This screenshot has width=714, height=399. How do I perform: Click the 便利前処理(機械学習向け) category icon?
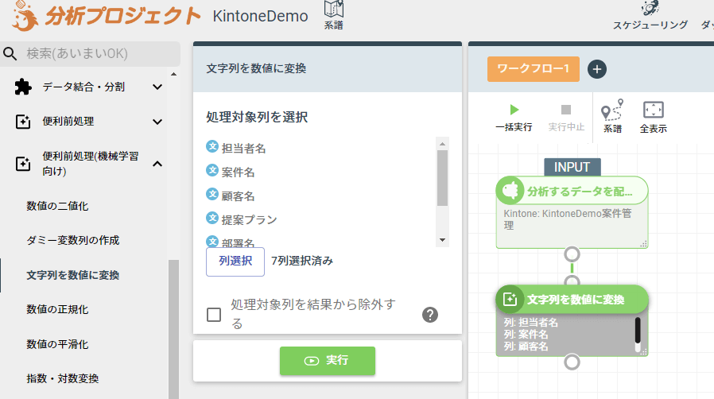(23, 164)
